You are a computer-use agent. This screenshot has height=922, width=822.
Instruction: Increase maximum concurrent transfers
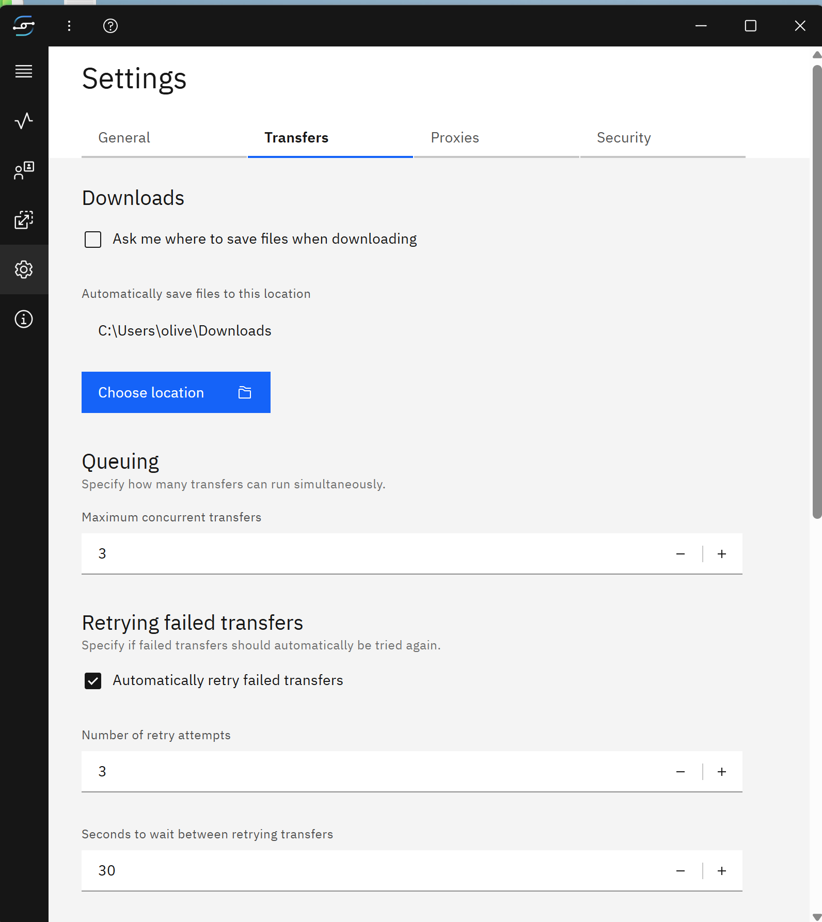pos(722,554)
